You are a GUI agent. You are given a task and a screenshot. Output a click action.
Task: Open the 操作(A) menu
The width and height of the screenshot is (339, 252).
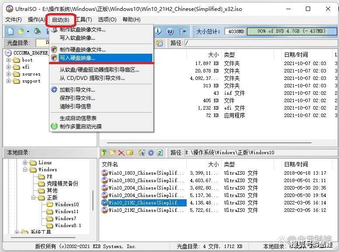[36, 20]
